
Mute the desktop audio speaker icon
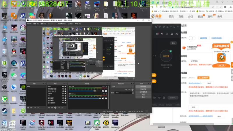point(103,91)
